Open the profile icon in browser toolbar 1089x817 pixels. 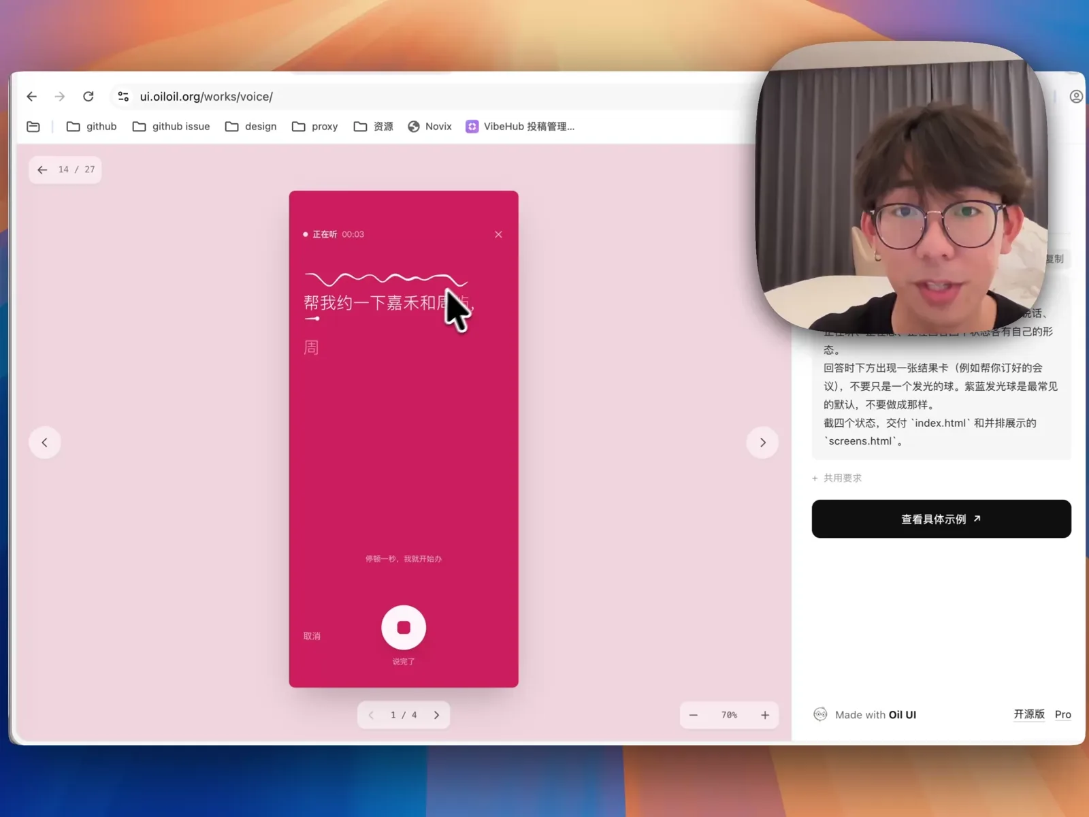pos(1075,97)
